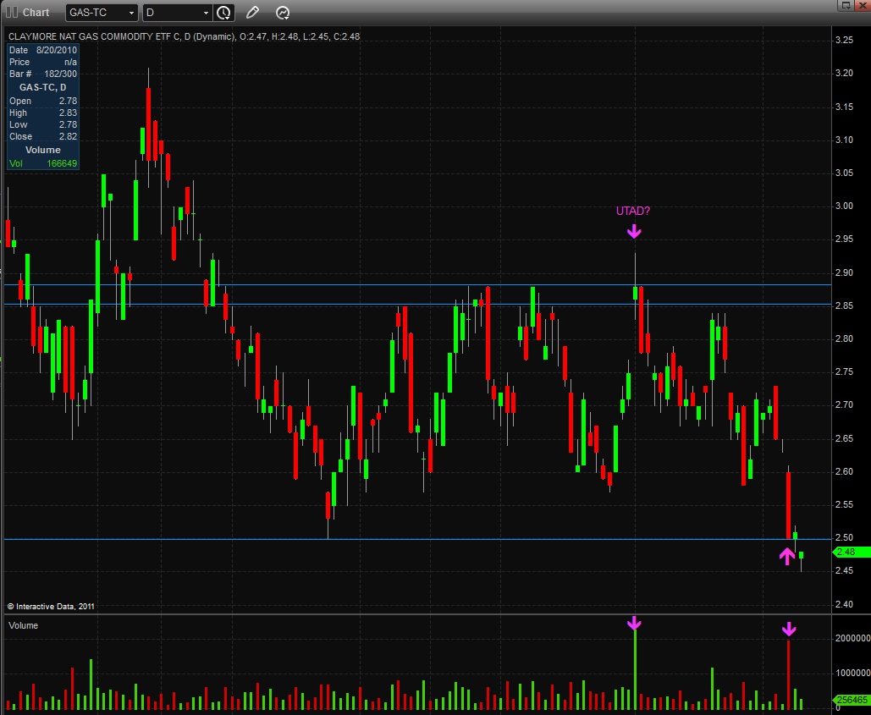This screenshot has height=715, width=871.
Task: Select pink arrow over the red volume spike
Action: coord(789,629)
